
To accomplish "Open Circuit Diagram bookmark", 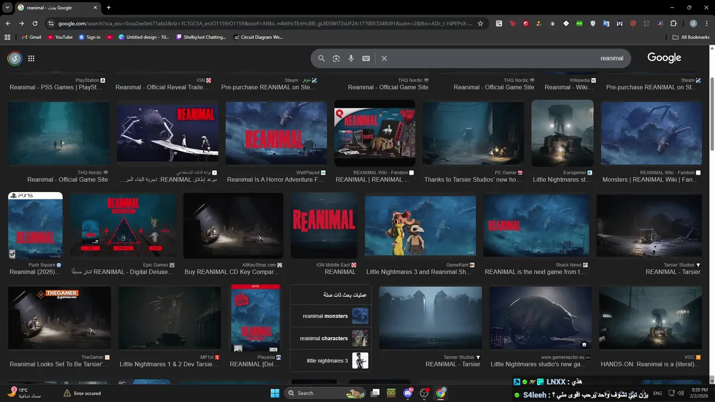I will click(258, 37).
